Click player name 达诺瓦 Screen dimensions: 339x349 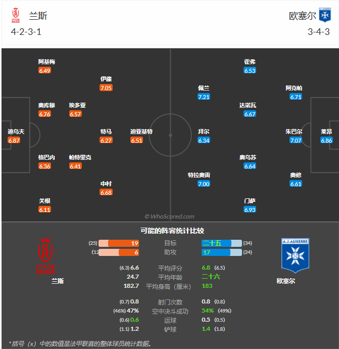pyautogui.click(x=248, y=105)
